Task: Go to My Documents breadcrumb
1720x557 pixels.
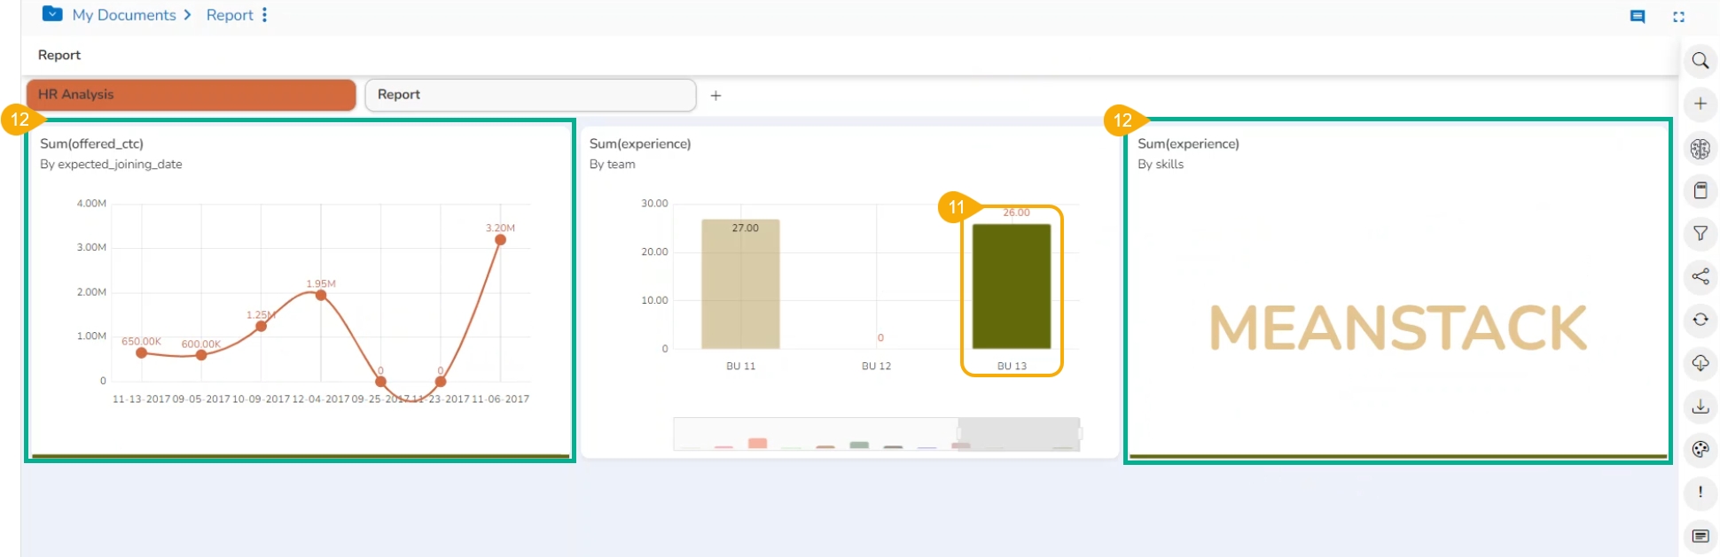Action: click(x=124, y=15)
